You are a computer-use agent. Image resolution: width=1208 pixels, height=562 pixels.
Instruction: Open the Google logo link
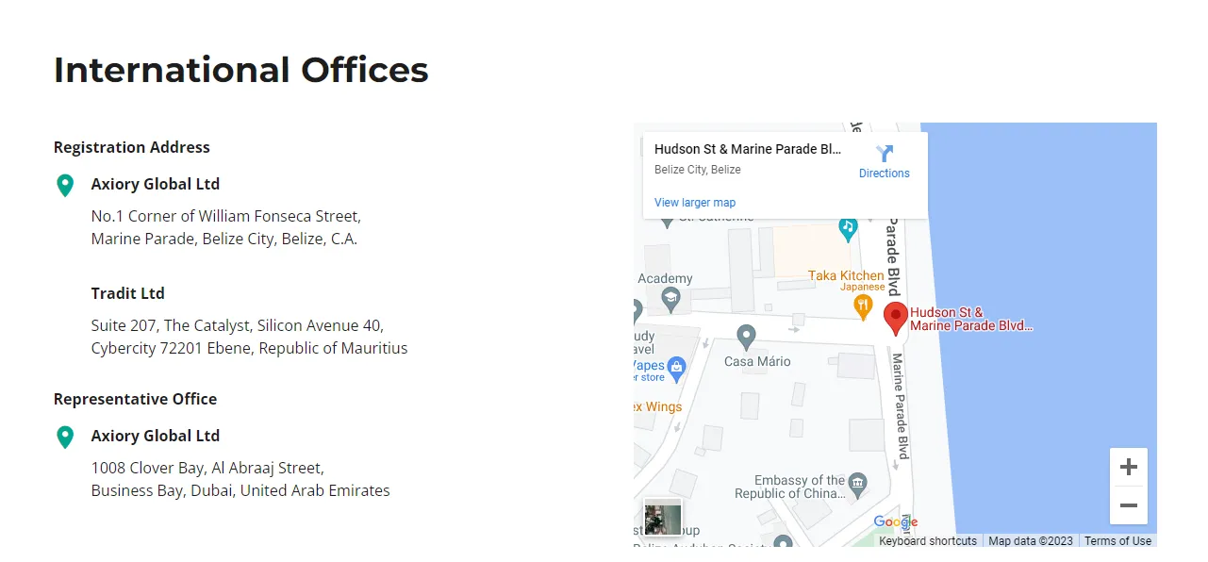pyautogui.click(x=895, y=522)
